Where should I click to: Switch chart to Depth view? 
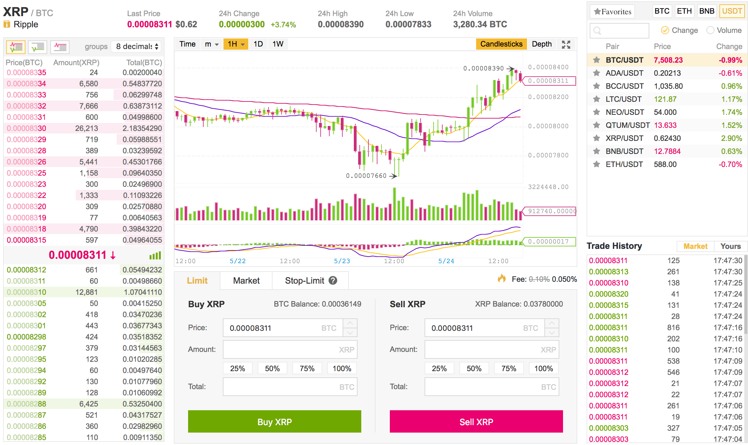pyautogui.click(x=542, y=44)
